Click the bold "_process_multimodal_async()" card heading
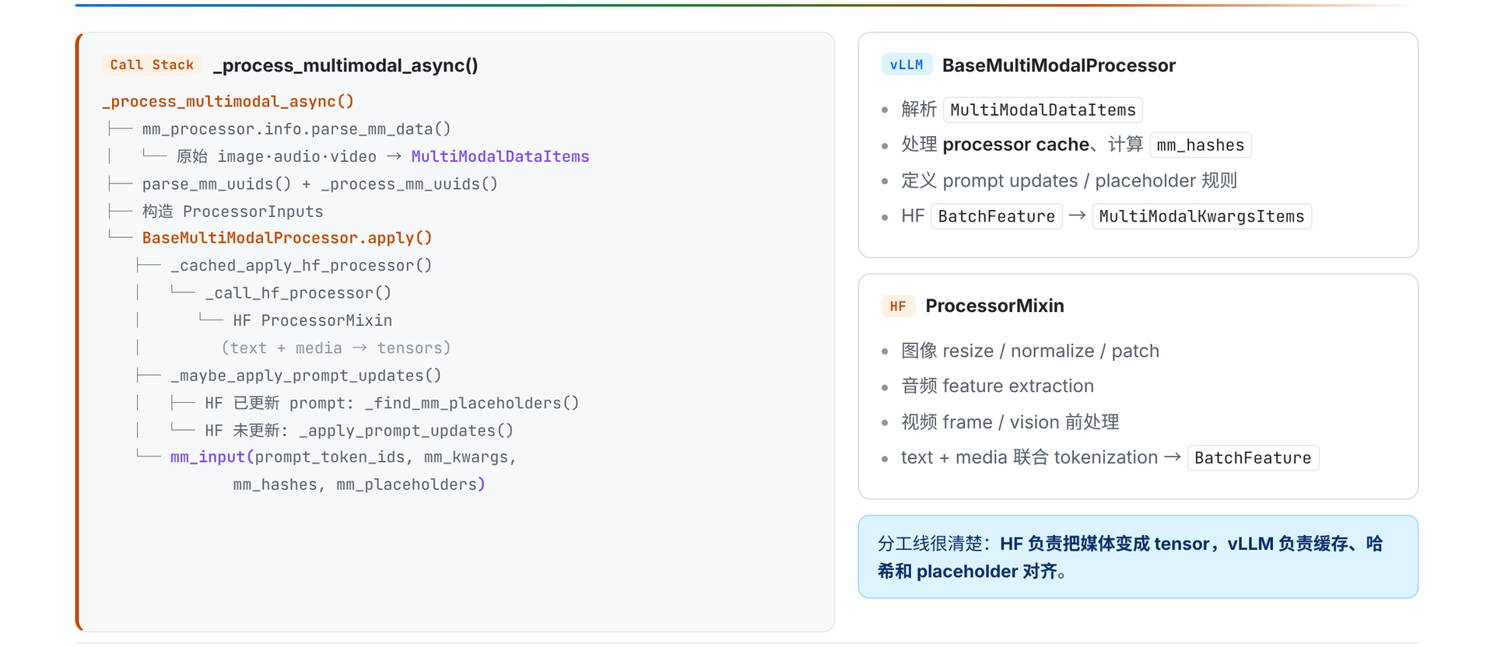1494x647 pixels. [345, 65]
